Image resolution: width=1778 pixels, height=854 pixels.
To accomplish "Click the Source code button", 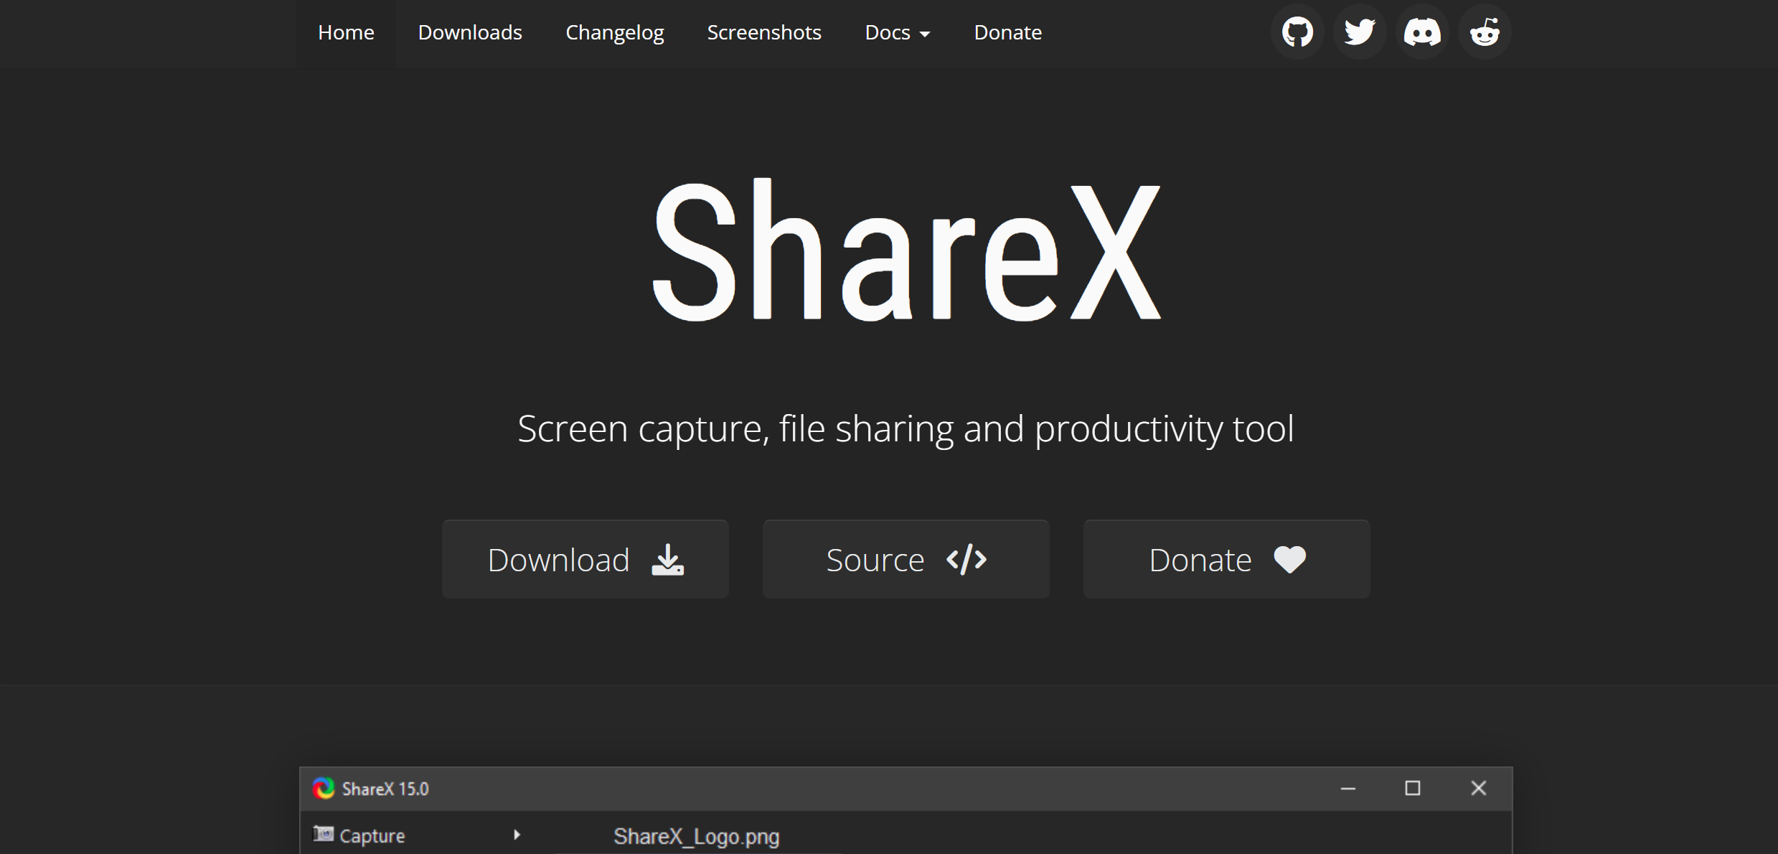I will pyautogui.click(x=906, y=559).
